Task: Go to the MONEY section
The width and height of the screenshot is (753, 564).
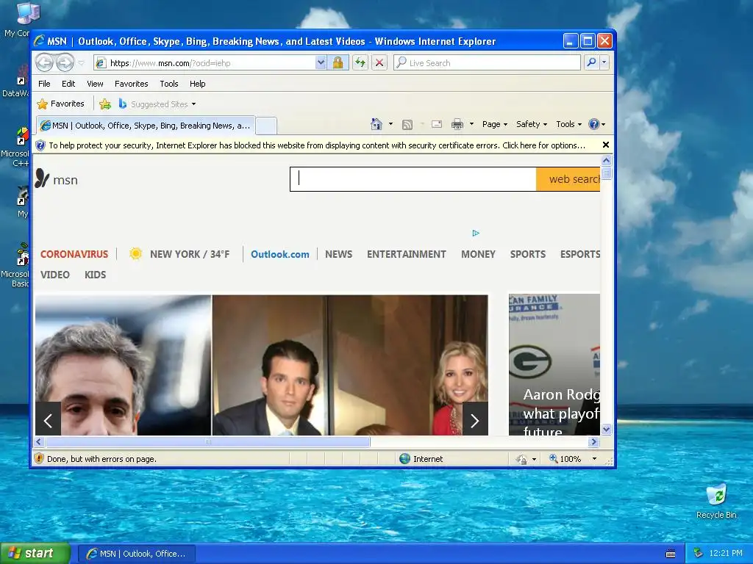Action: pyautogui.click(x=478, y=254)
